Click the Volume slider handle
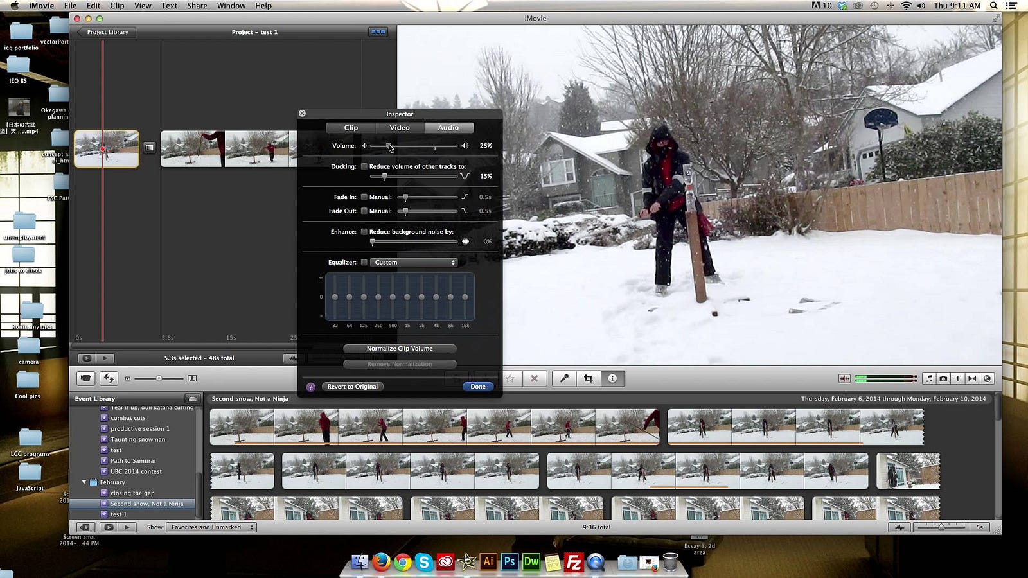Image resolution: width=1028 pixels, height=578 pixels. pyautogui.click(x=388, y=146)
